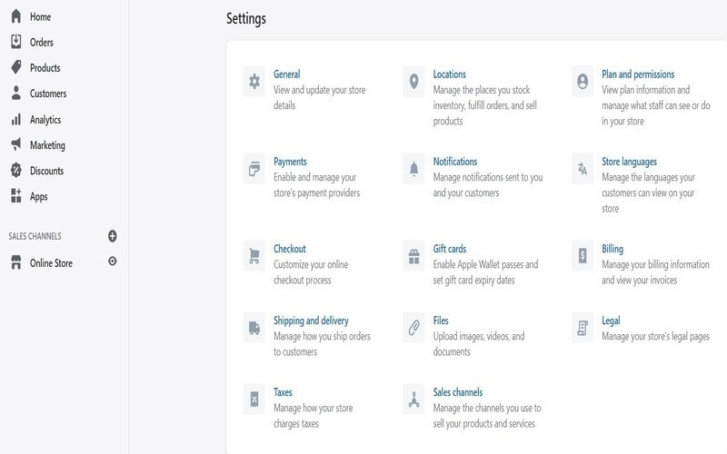This screenshot has height=454, width=727.
Task: Click the shopping cart Checkout icon
Action: coord(254,256)
